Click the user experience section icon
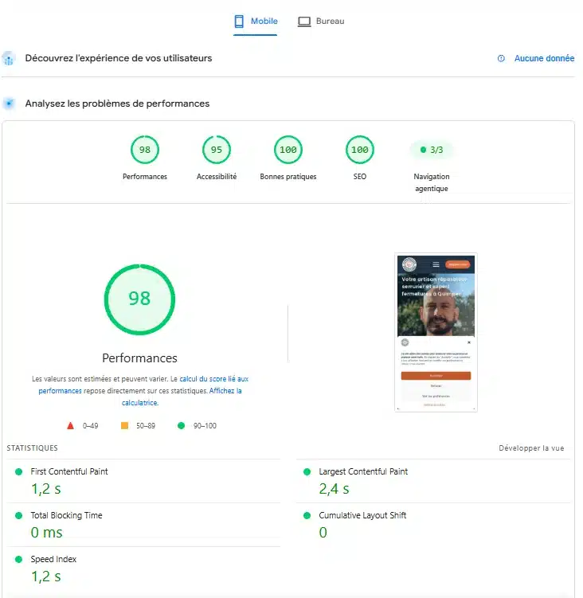The image size is (583, 598). point(9,58)
